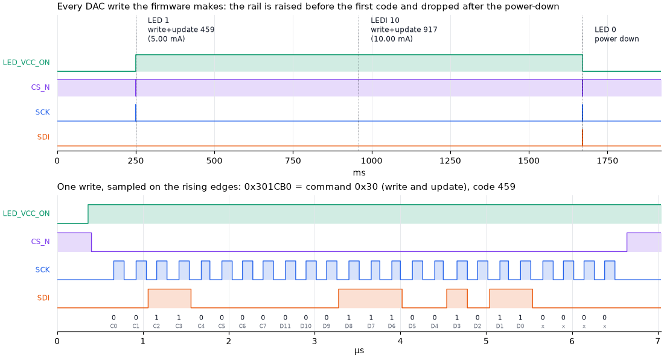Click the 'D7' bit label
664x358 pixels.
coord(371,326)
